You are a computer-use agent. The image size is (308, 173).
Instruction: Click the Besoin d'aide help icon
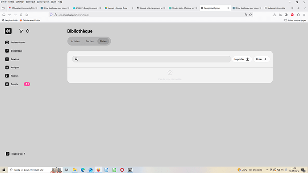8,154
